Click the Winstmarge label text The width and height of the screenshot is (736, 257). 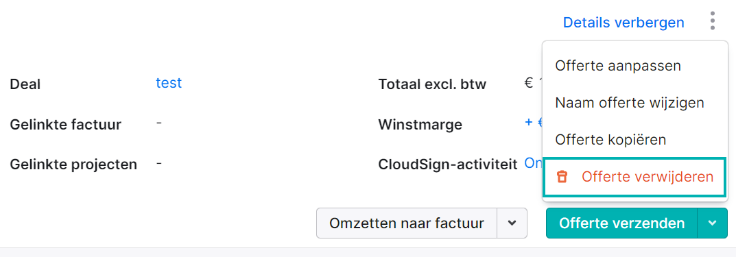[x=420, y=125]
